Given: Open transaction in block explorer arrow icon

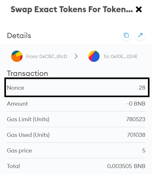Looking at the screenshot, I should click(140, 35).
